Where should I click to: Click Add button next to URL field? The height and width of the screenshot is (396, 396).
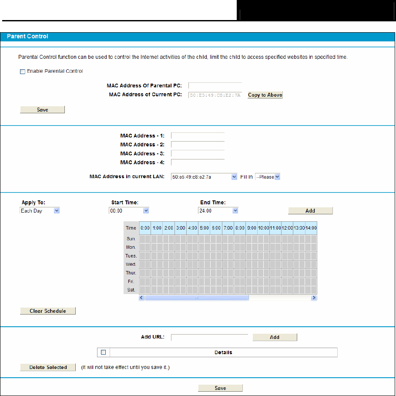click(275, 337)
